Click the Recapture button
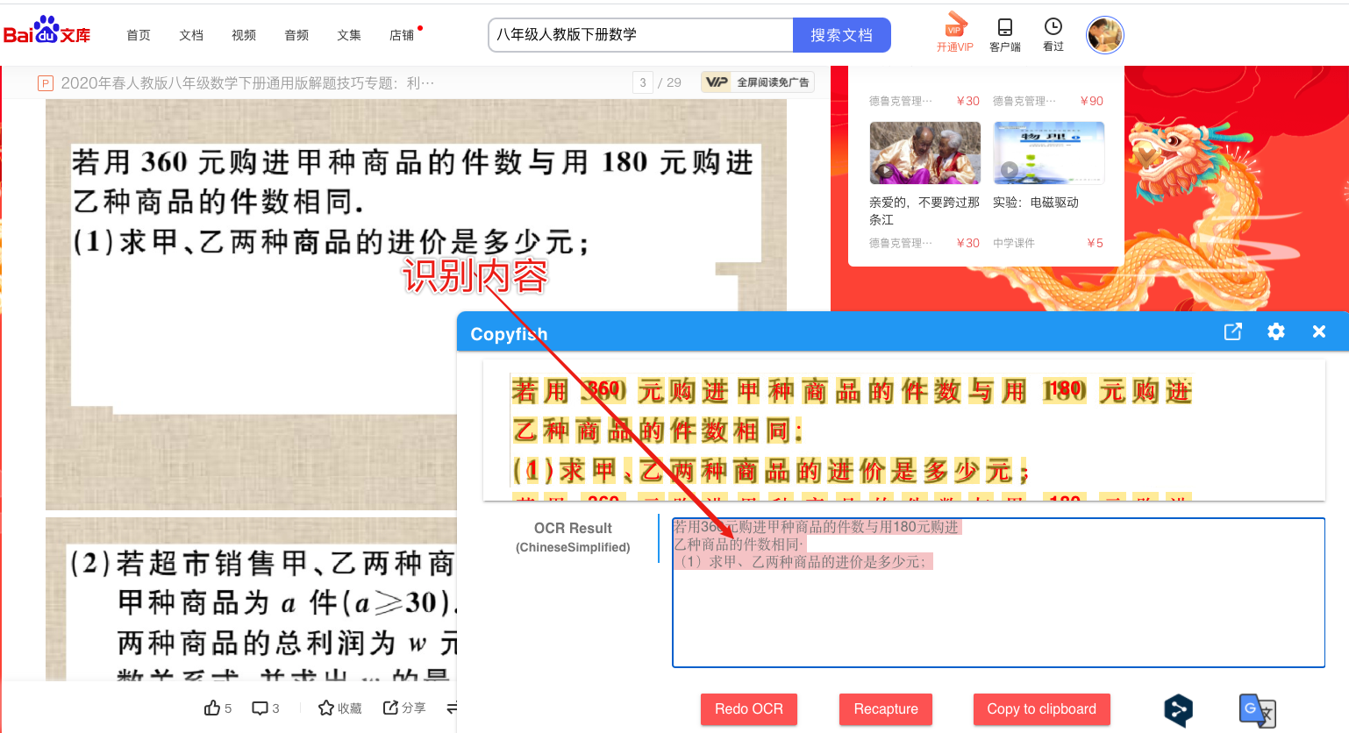 click(886, 709)
